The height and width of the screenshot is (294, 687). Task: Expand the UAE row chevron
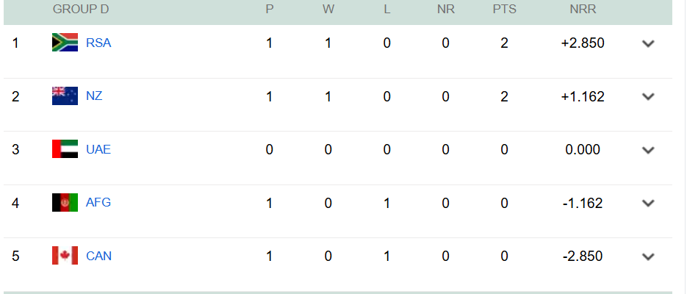point(647,150)
